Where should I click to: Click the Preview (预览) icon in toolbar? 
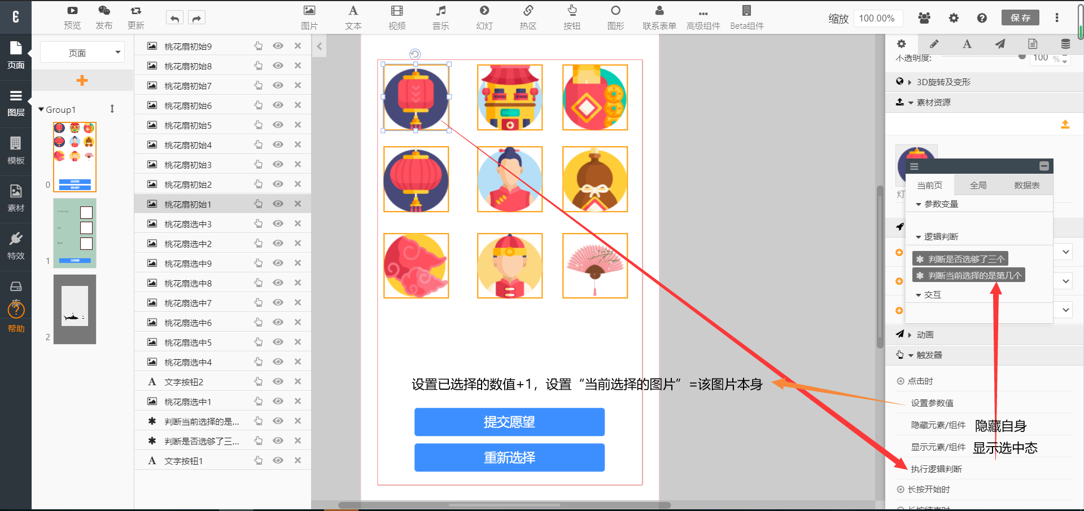(x=72, y=17)
